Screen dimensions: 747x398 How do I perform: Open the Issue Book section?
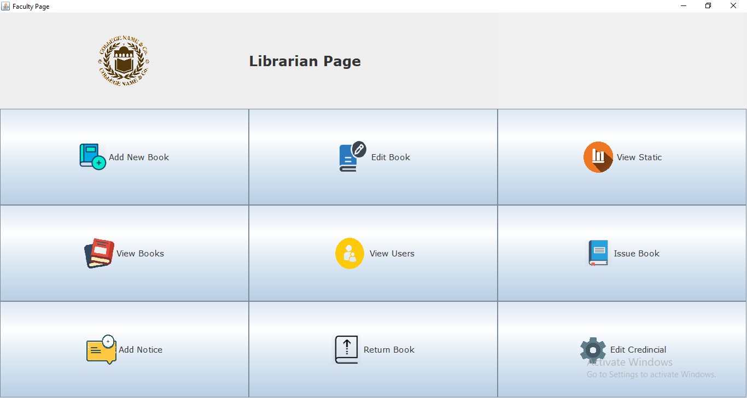tap(622, 253)
